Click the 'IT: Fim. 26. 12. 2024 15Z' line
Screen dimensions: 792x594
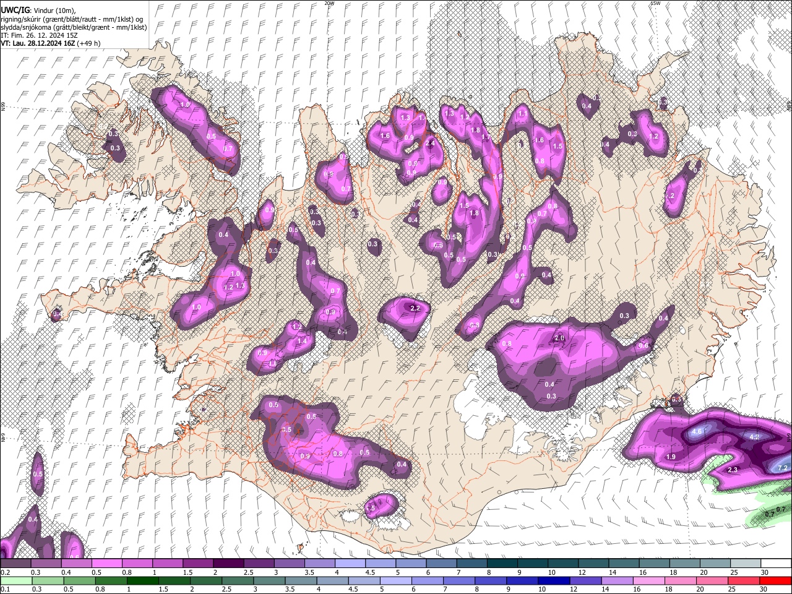pos(39,35)
